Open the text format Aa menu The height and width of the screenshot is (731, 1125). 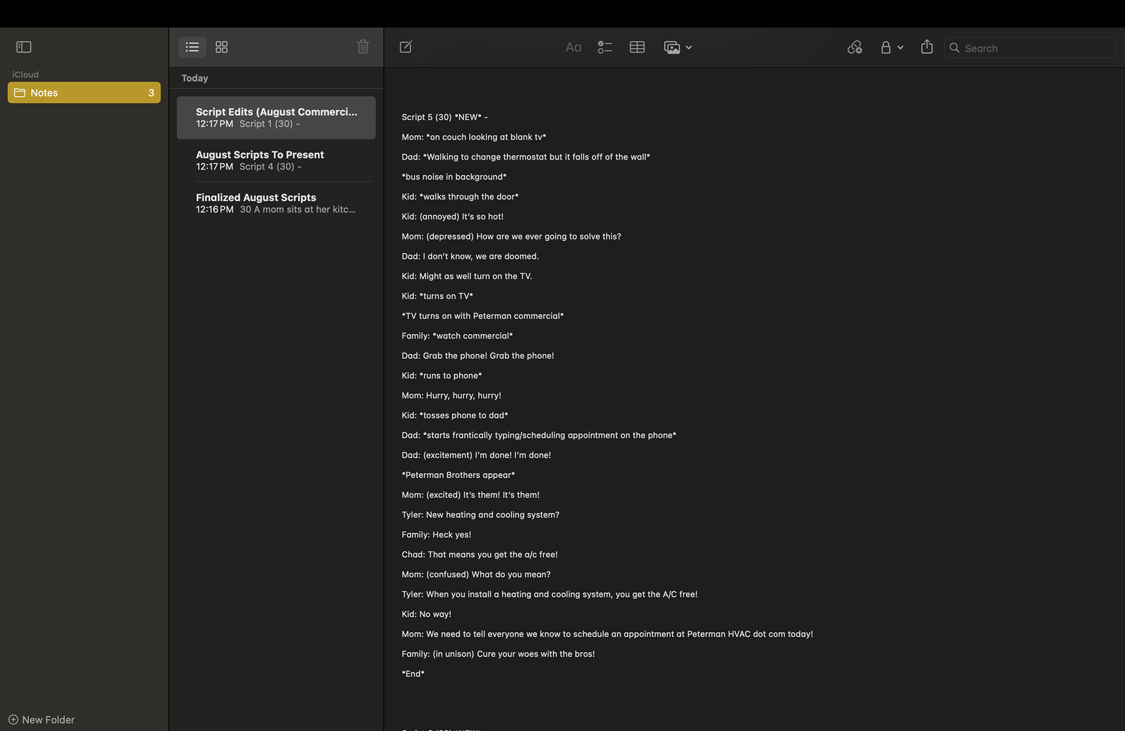click(573, 47)
